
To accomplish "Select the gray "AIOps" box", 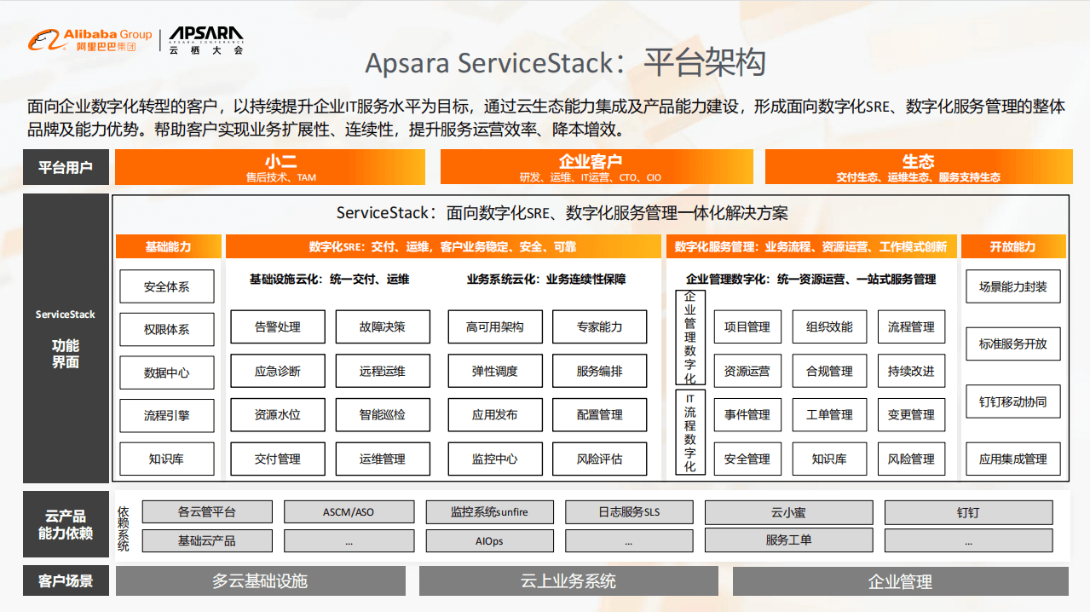I will (489, 540).
